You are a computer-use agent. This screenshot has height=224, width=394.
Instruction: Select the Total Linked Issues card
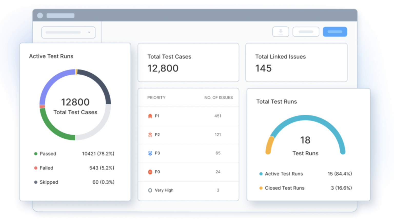(x=296, y=63)
